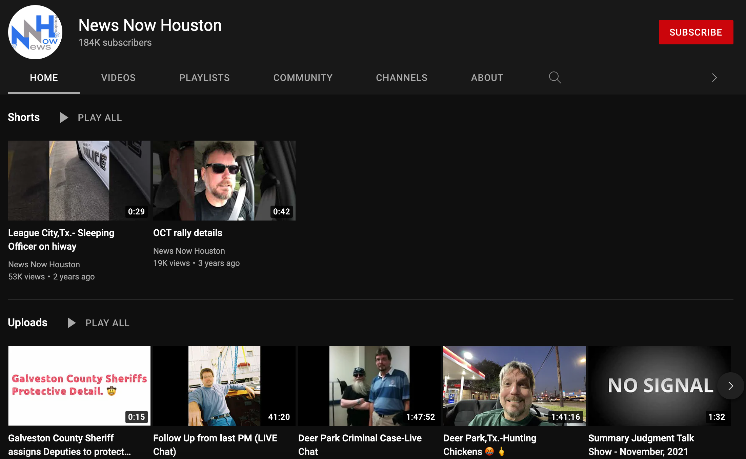Open the Shorts section heading
This screenshot has height=459, width=746.
click(x=24, y=117)
